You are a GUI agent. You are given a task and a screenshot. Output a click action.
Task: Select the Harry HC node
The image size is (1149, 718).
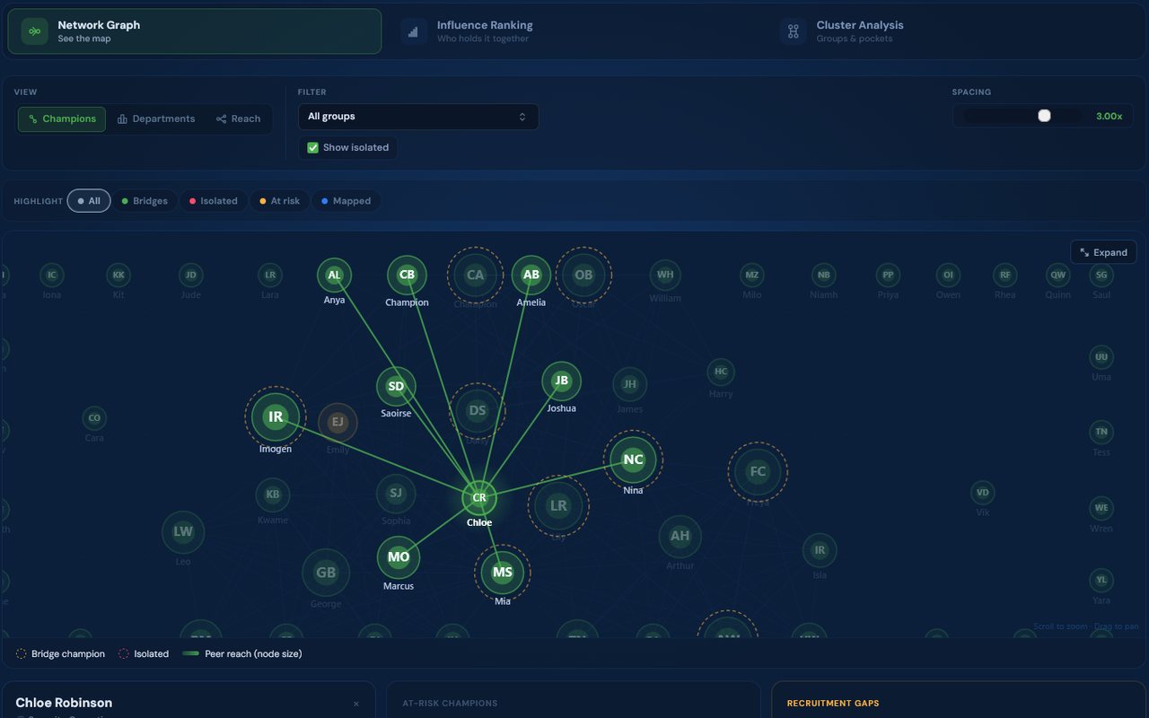click(721, 372)
